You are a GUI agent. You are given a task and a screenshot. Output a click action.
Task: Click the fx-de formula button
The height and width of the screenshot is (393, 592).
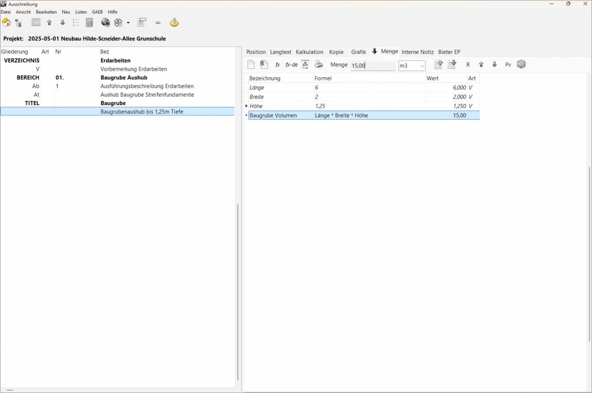(291, 65)
